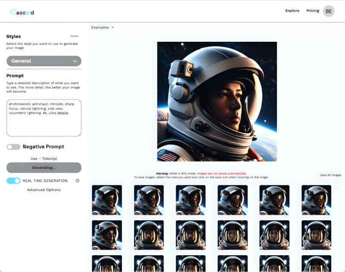Viewport: 345px width, 272px height.
Task: Select first thumbnail in the top row
Action: 107,200
